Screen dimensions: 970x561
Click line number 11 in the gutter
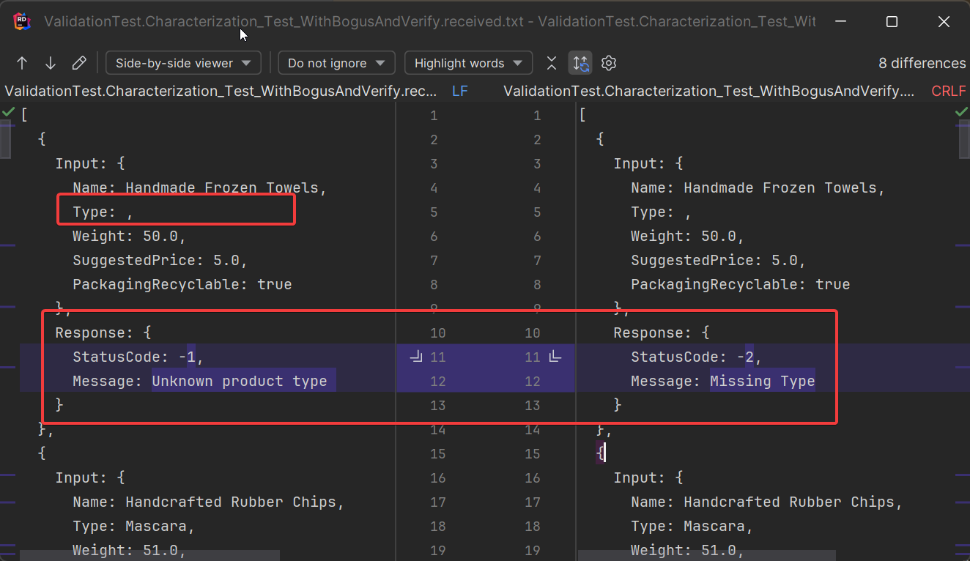coord(437,357)
